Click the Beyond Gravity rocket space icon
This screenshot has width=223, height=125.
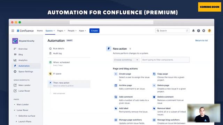click(x=15, y=41)
